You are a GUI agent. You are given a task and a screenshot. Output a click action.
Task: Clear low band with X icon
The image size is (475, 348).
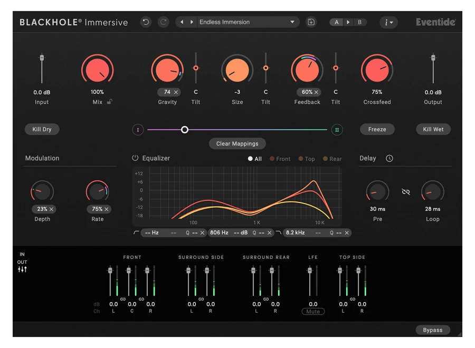pyautogui.click(x=202, y=233)
